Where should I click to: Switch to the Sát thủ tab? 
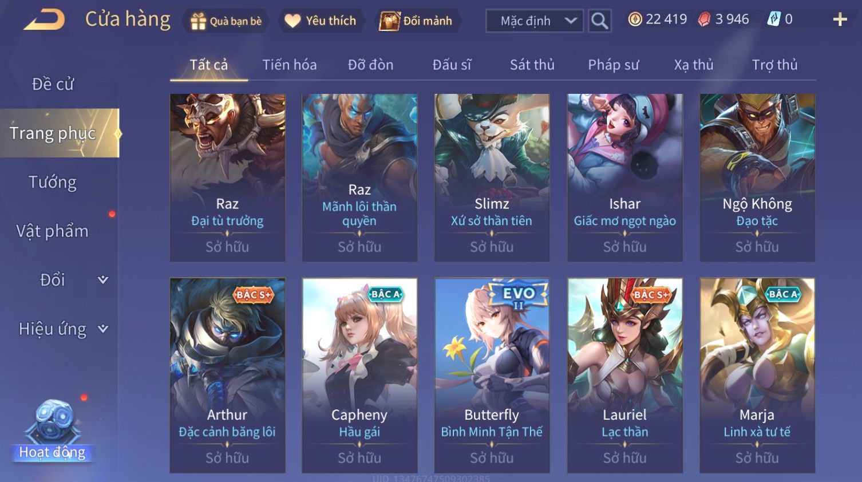[x=532, y=65]
